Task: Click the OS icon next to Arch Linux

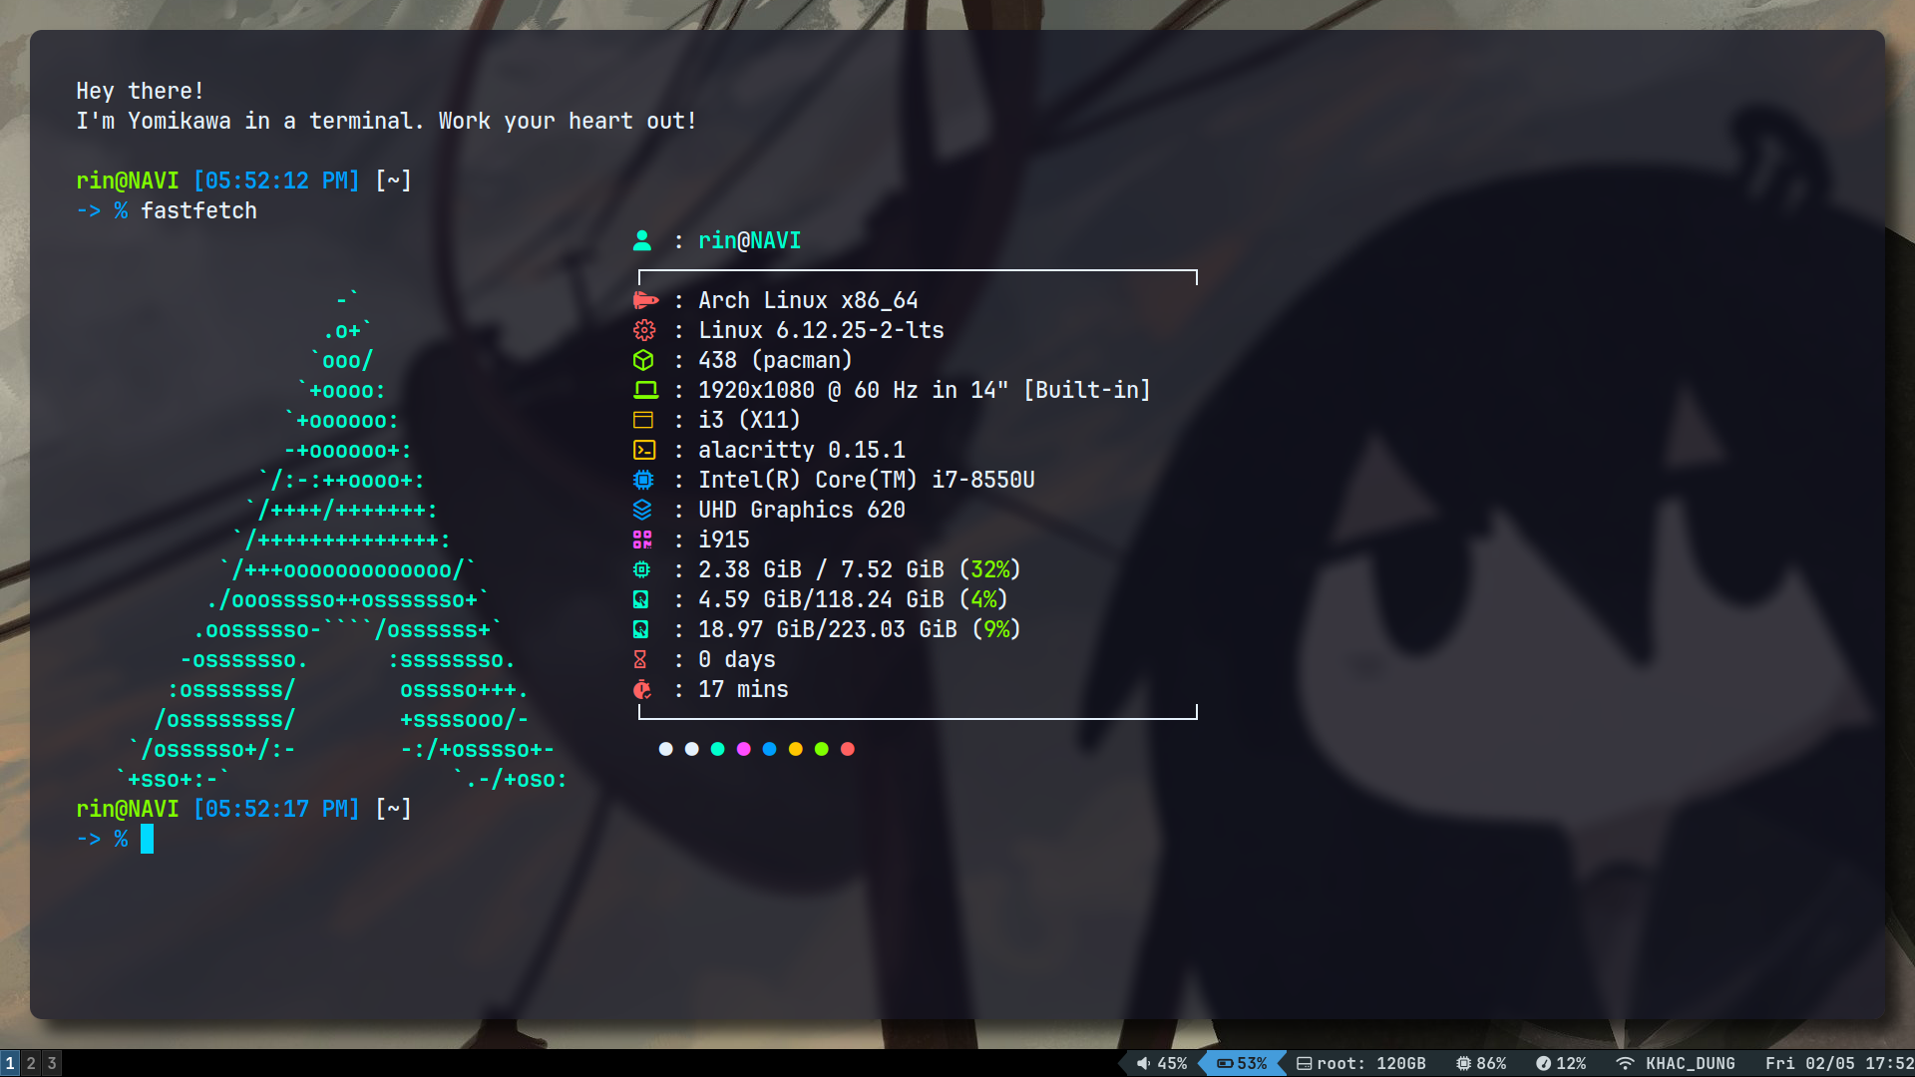Action: point(645,300)
